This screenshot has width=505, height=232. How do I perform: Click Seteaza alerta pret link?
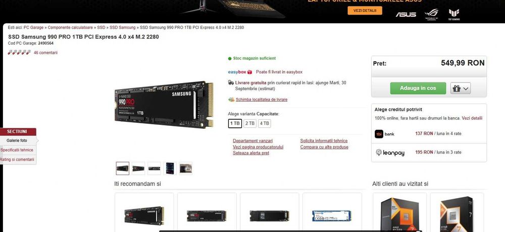pyautogui.click(x=251, y=153)
